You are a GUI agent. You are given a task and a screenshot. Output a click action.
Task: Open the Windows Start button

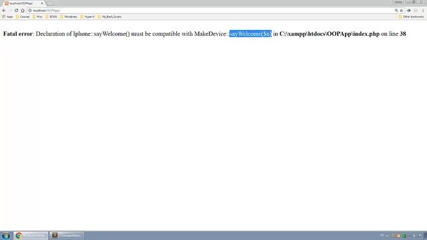(x=6, y=235)
